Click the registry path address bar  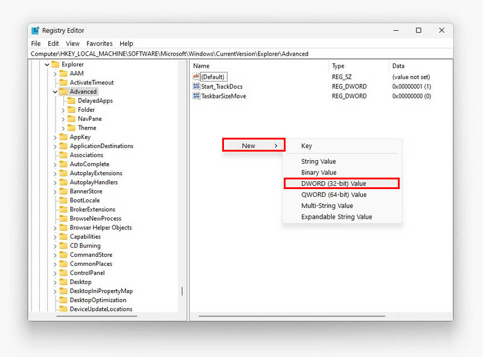(240, 54)
